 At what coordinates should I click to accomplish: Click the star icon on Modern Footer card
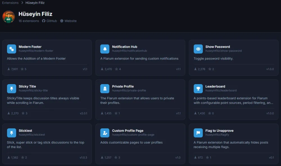(x=22, y=69)
